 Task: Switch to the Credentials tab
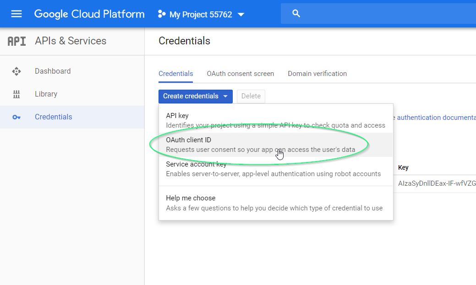coord(176,74)
